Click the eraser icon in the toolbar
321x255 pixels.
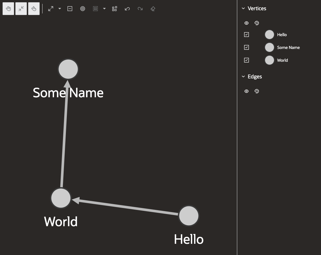pyautogui.click(x=153, y=9)
